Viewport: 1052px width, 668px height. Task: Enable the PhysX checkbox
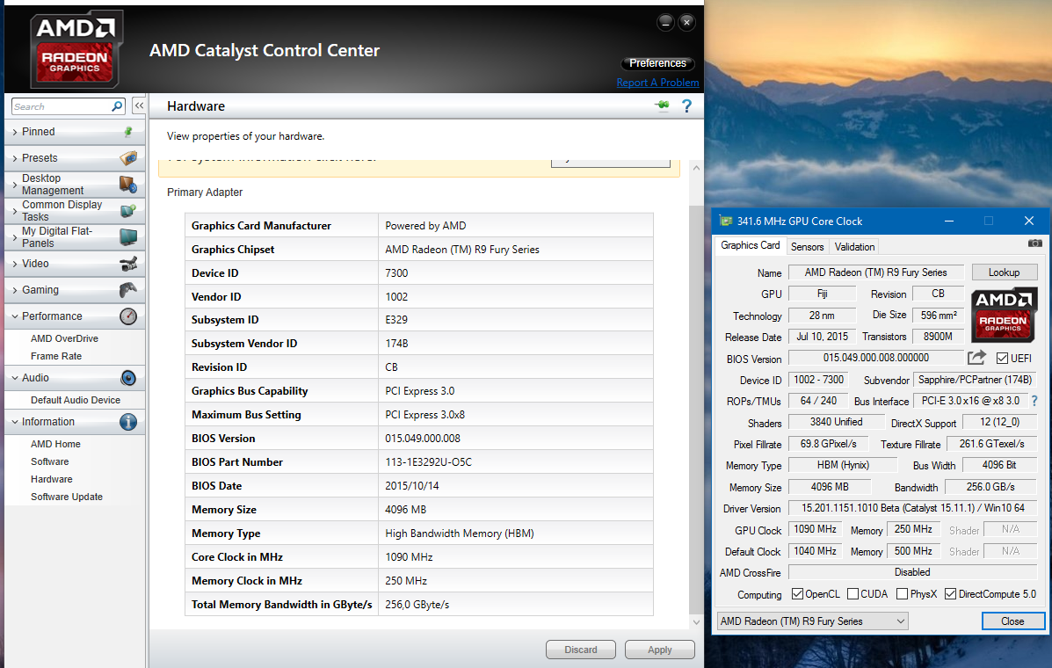pyautogui.click(x=902, y=594)
